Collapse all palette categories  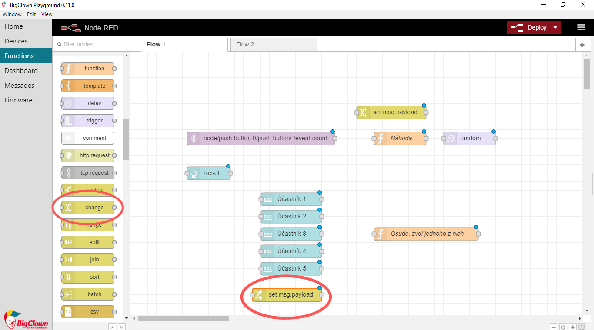[112, 327]
